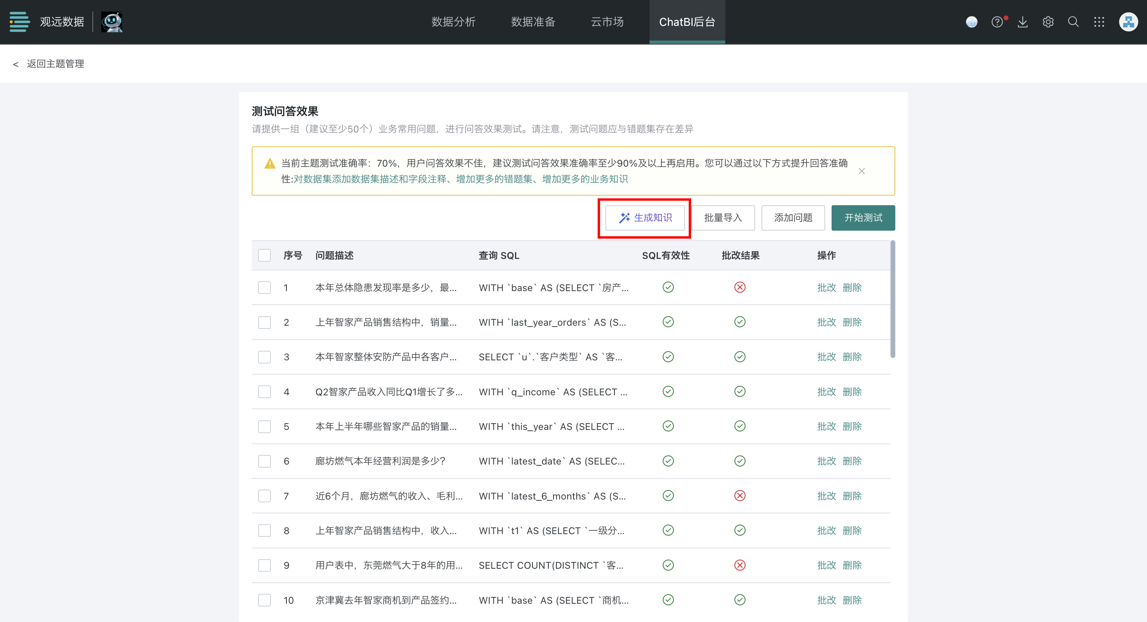Image resolution: width=1147 pixels, height=622 pixels.
Task: Switch to the 数据分析 tab
Action: 453,22
